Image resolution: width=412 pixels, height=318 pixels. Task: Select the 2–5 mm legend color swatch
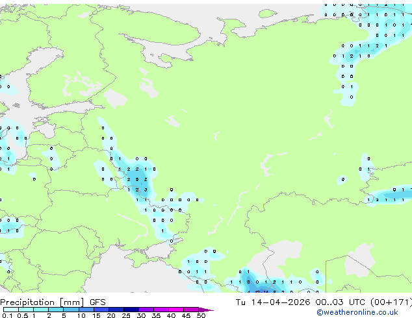coord(56,310)
